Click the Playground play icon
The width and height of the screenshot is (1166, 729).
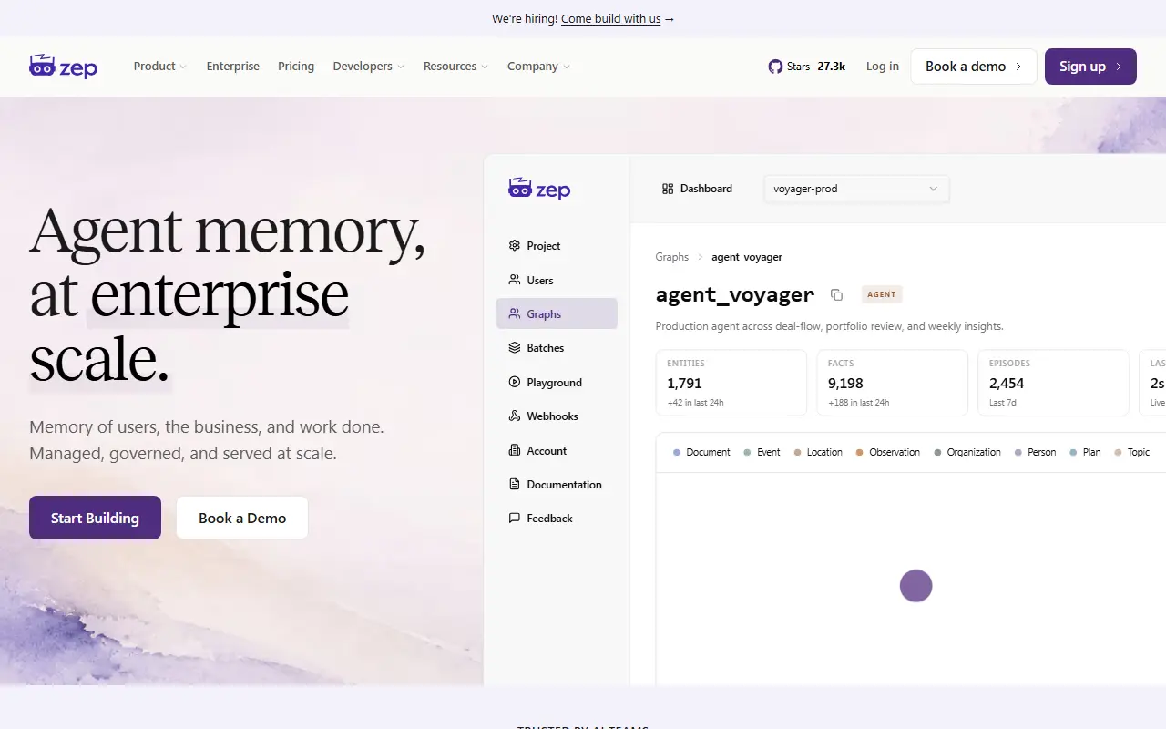pyautogui.click(x=515, y=383)
